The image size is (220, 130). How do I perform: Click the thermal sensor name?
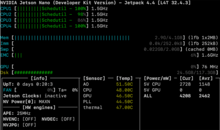click(x=93, y=107)
